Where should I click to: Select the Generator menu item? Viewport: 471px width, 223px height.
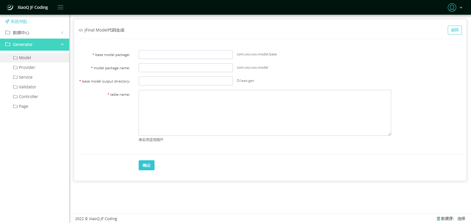(34, 44)
